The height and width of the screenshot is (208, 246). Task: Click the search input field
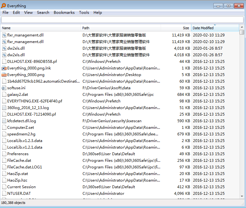122,20
